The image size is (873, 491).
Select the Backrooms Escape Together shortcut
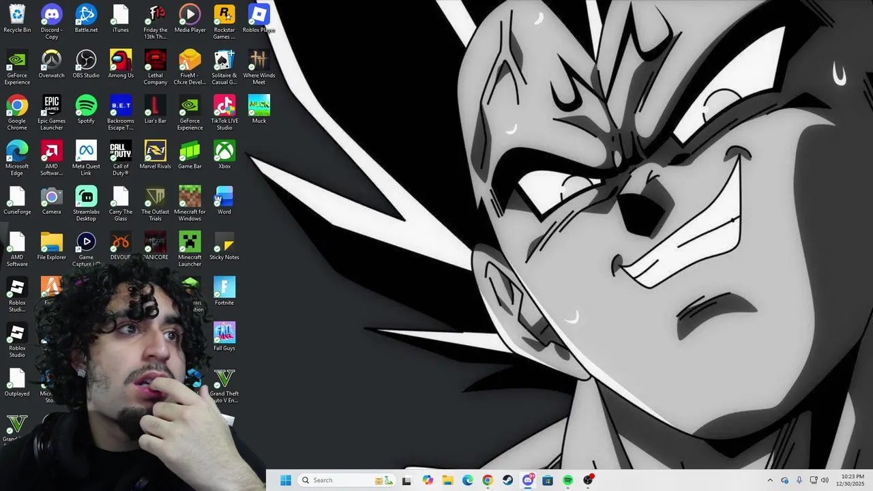click(x=121, y=113)
